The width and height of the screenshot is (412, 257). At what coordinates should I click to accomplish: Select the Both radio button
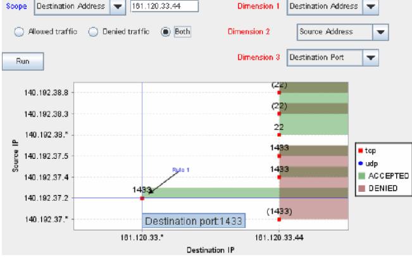166,31
